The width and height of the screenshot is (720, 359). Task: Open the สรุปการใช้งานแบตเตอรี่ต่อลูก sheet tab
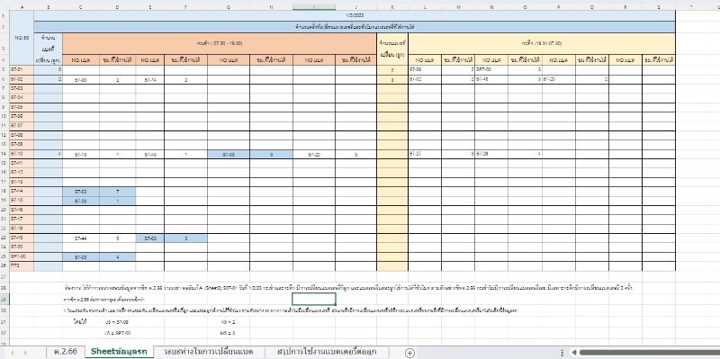pyautogui.click(x=327, y=352)
